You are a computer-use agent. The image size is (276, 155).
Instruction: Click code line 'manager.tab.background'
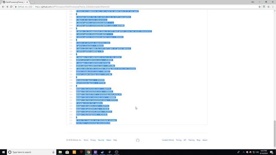(x=91, y=115)
